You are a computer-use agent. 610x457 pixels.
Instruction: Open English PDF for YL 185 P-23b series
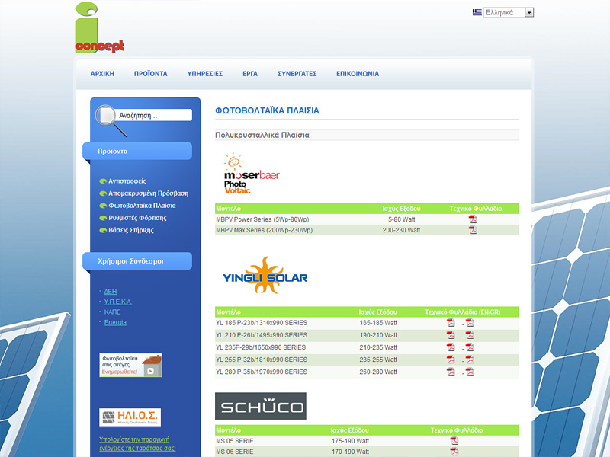pos(451,323)
